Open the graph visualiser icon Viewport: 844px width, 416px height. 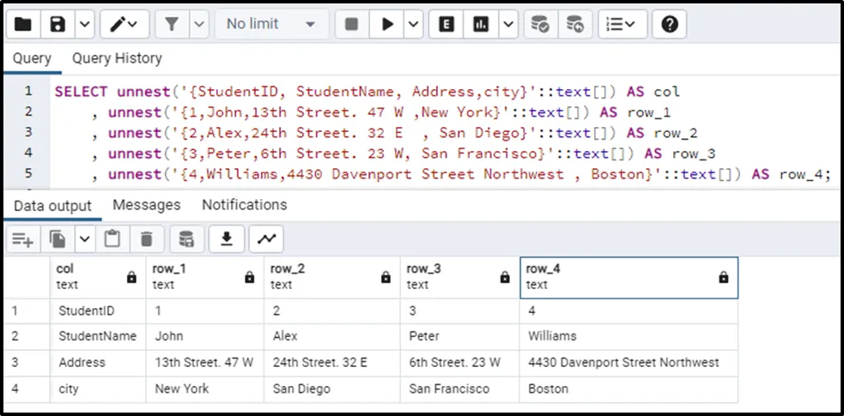pyautogui.click(x=266, y=238)
